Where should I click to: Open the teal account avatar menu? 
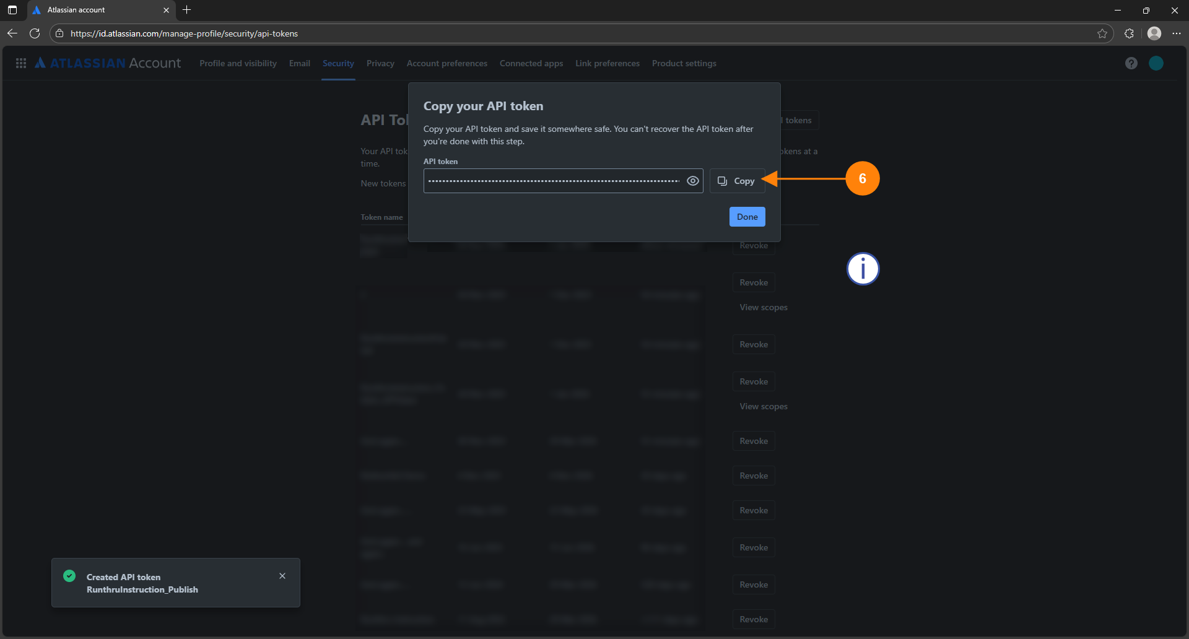tap(1156, 63)
